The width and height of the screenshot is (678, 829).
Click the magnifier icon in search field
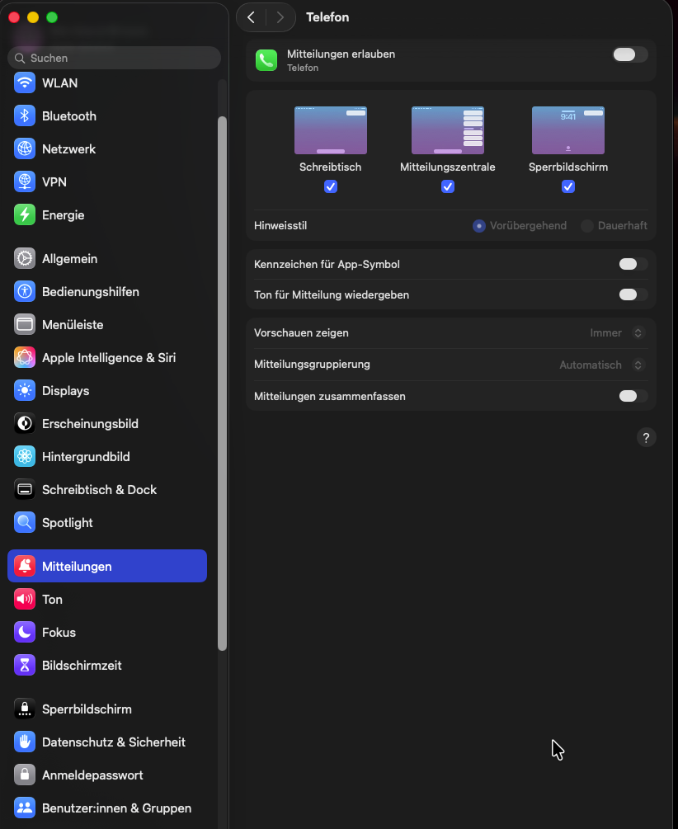pos(20,59)
